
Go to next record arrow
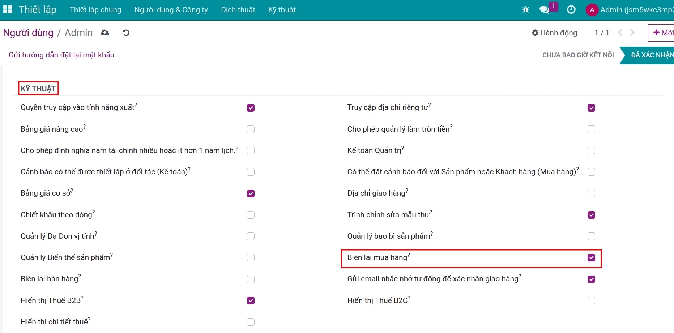tap(632, 33)
